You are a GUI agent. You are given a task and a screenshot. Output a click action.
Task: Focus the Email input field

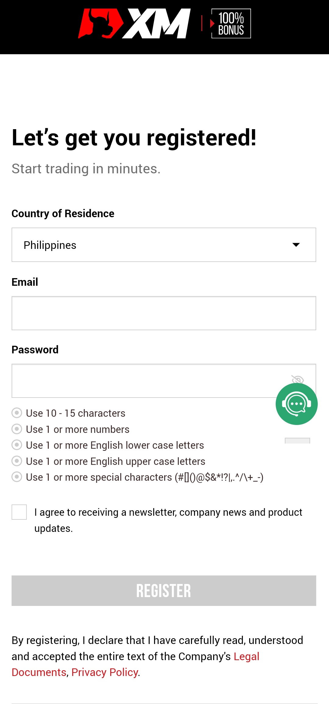click(x=164, y=313)
